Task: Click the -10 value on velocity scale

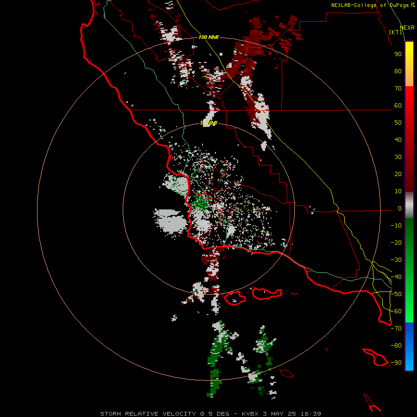Action: coord(396,226)
